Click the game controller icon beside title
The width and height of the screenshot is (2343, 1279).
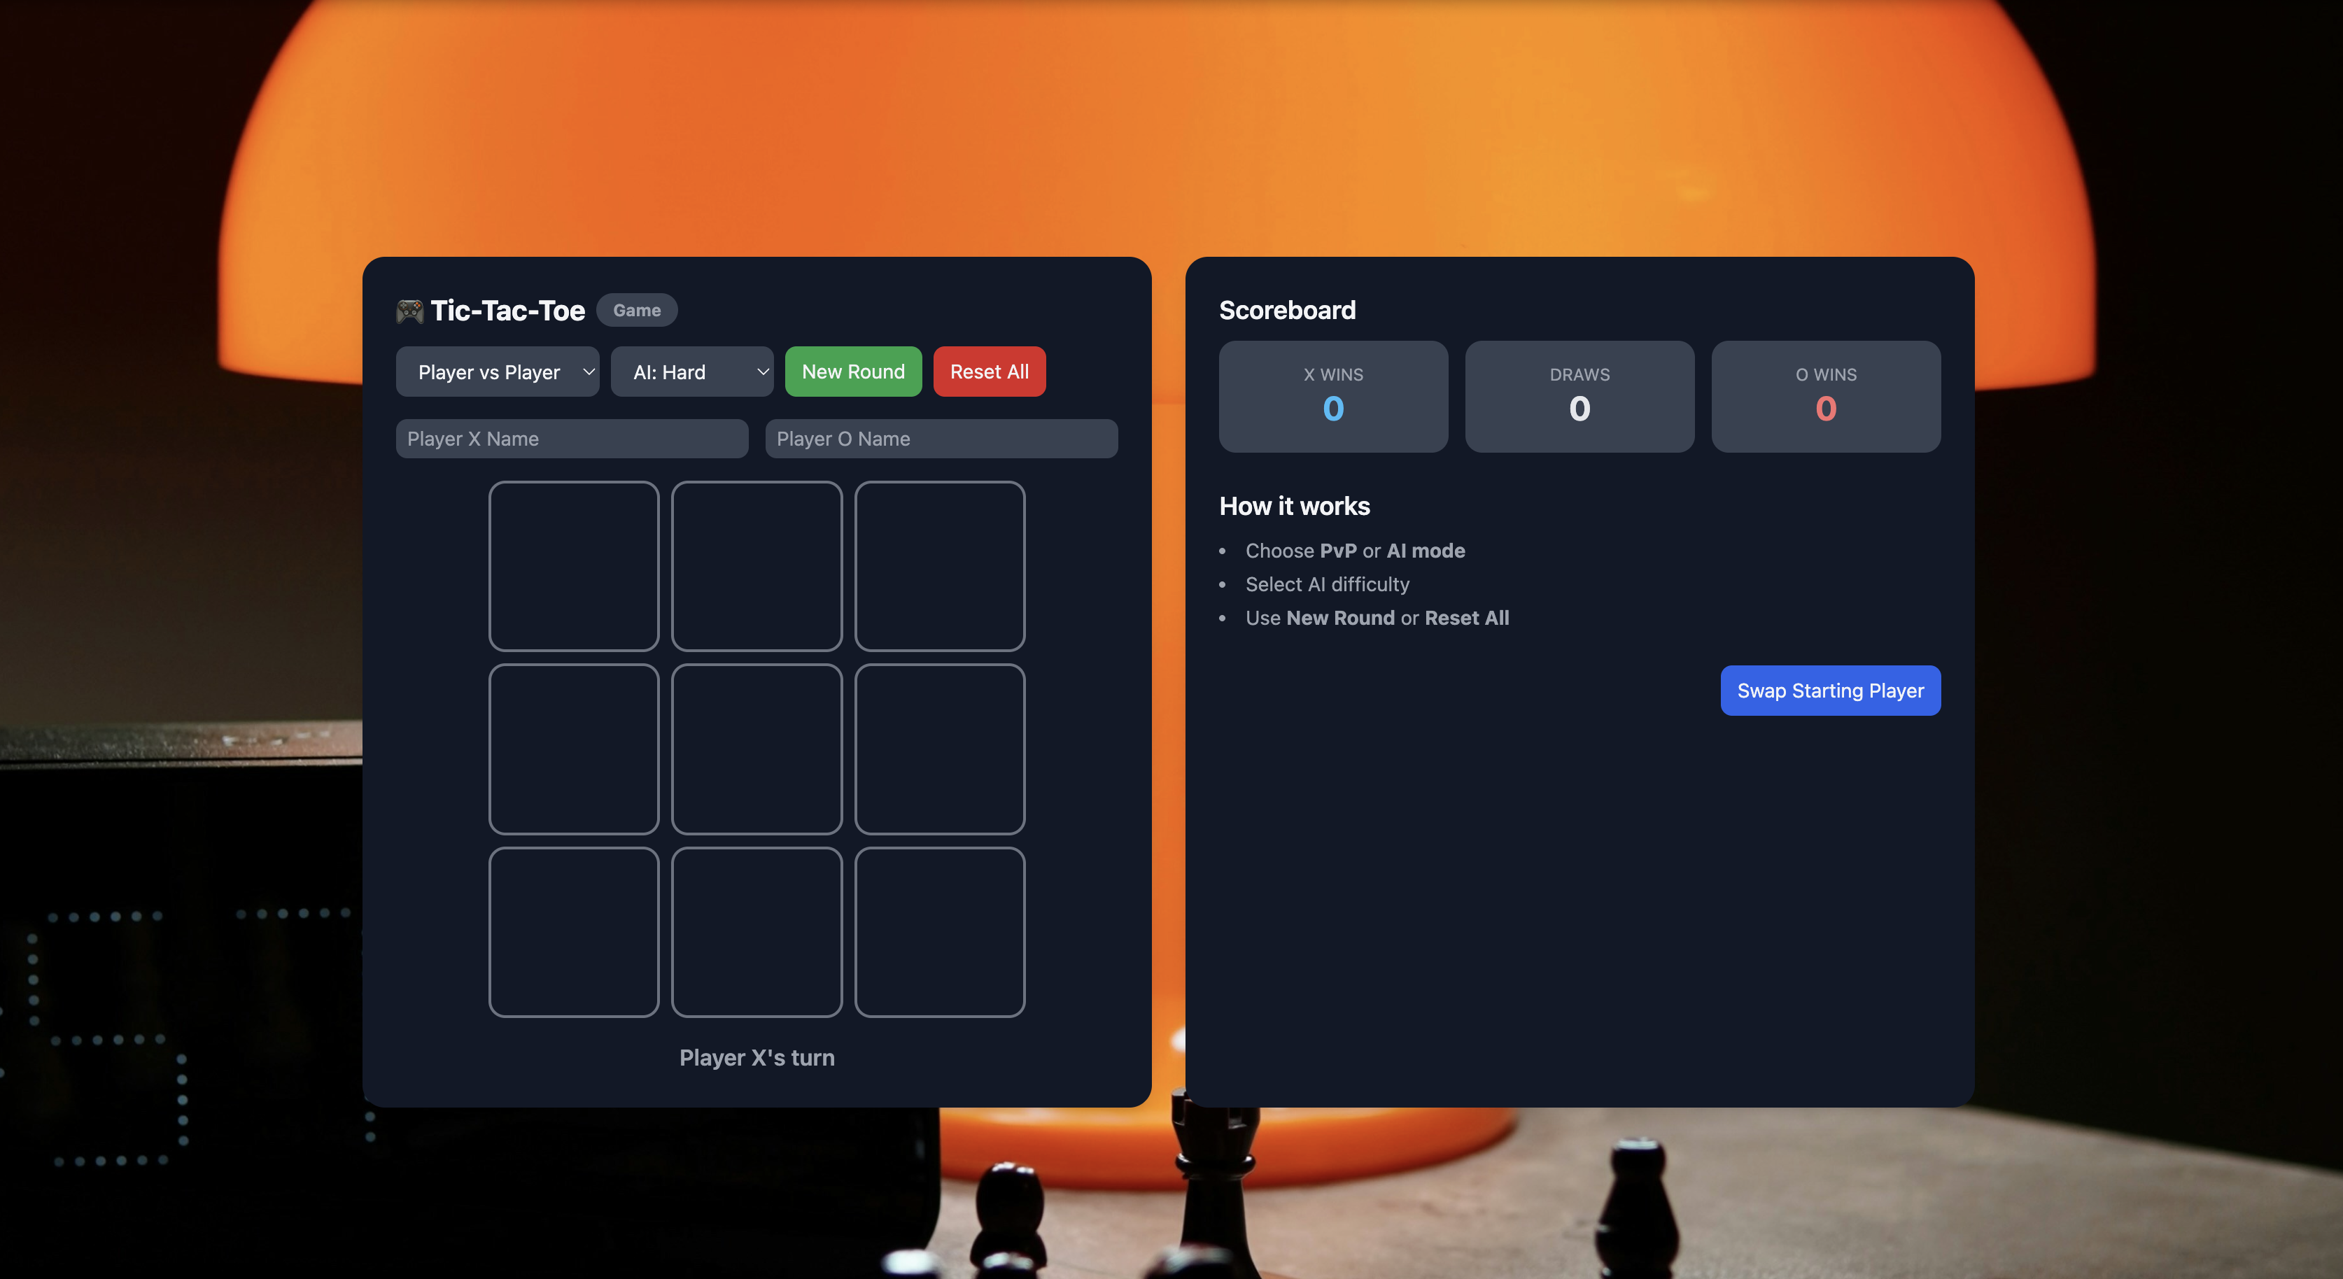point(409,311)
